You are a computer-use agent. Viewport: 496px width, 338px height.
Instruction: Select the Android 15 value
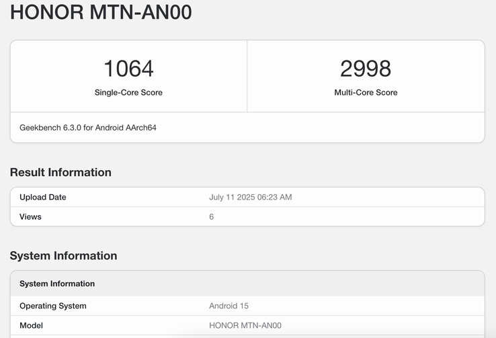point(229,306)
